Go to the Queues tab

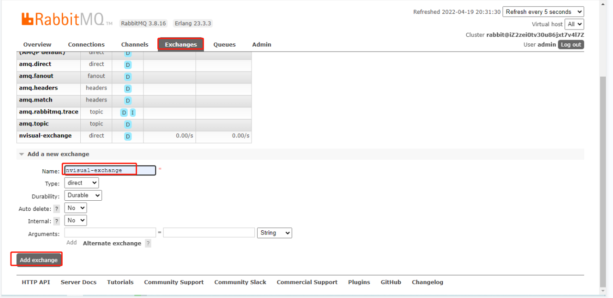tap(224, 44)
